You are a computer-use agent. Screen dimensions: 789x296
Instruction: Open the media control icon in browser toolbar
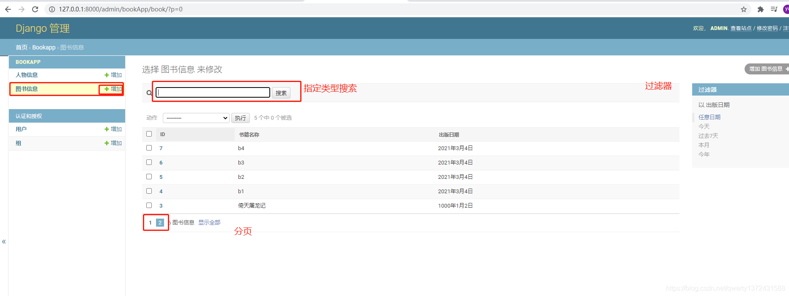click(774, 9)
